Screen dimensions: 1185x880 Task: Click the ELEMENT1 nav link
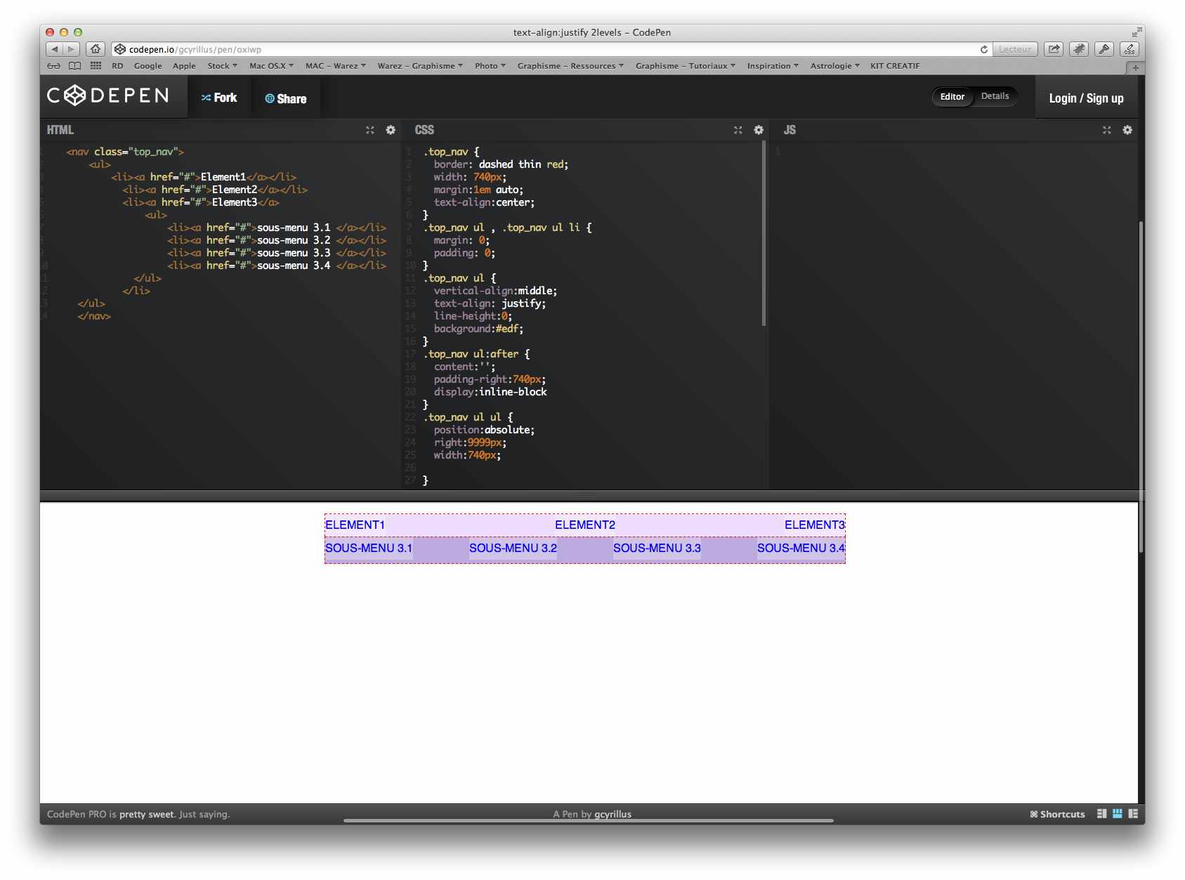355,525
